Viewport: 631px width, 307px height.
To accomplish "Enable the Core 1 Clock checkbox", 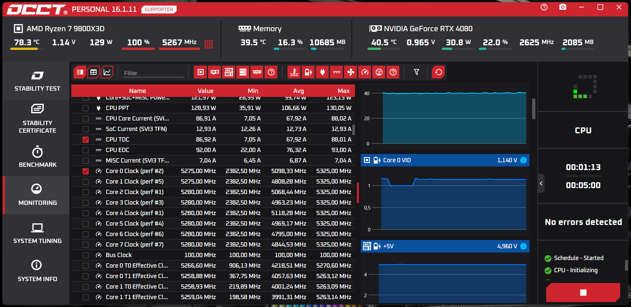I will click(x=85, y=182).
